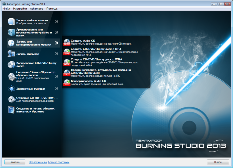Expand arrow next to Запись фильмов
The height and width of the screenshot is (168, 233).
tap(57, 54)
